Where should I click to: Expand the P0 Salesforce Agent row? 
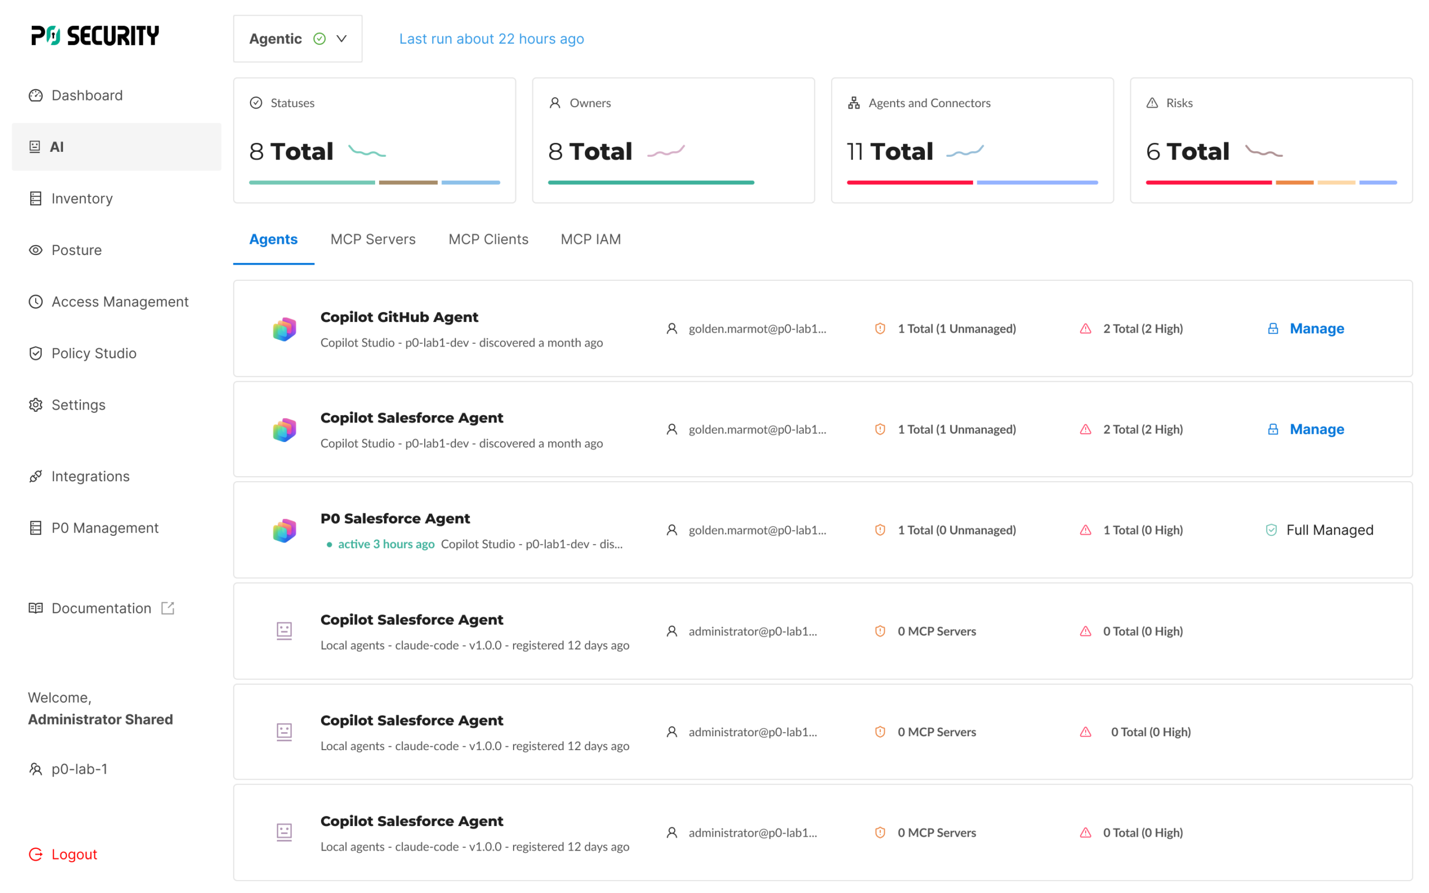click(823, 530)
